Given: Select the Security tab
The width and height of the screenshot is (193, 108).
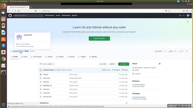Looking at the screenshot, I should click(x=71, y=57).
